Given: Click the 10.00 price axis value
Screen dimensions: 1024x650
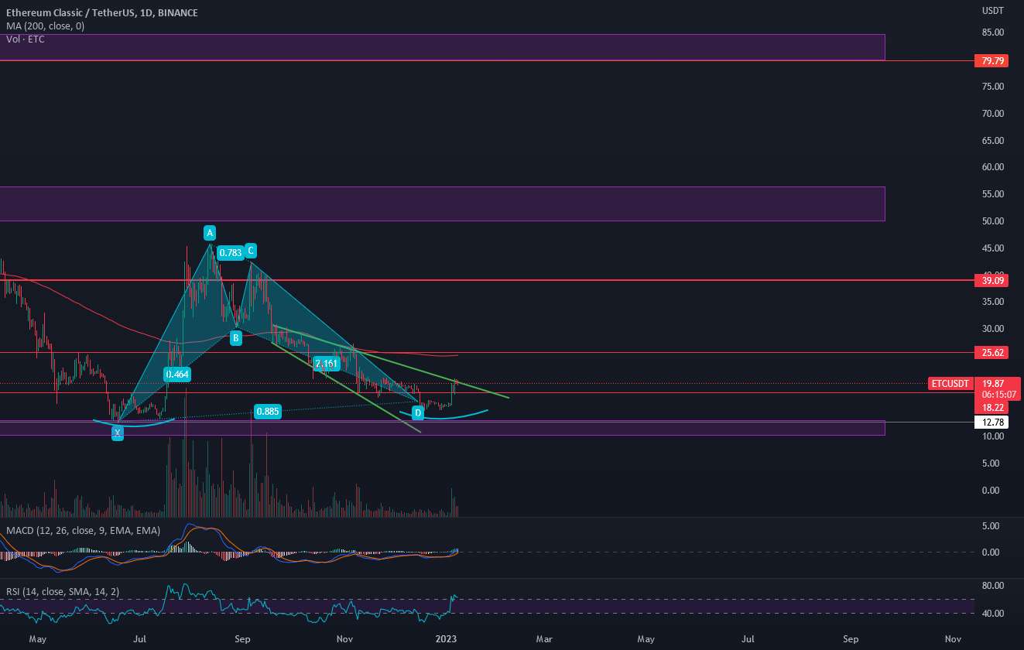Looking at the screenshot, I should click(993, 436).
